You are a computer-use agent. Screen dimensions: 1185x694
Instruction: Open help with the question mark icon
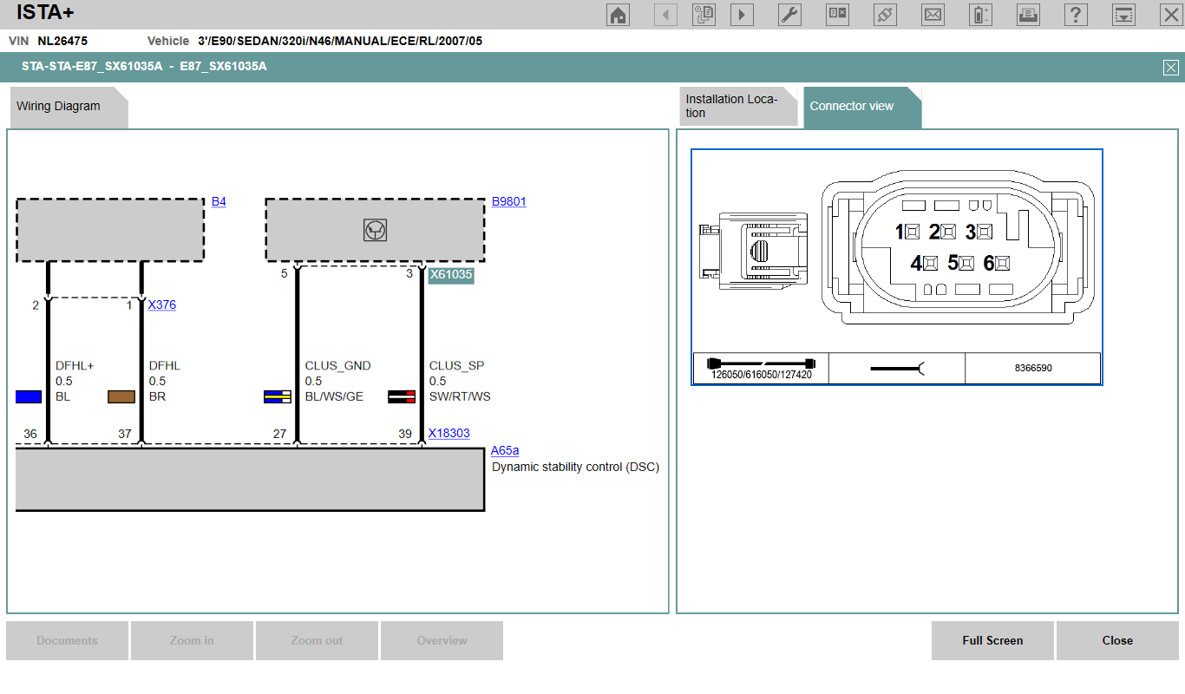(1076, 15)
